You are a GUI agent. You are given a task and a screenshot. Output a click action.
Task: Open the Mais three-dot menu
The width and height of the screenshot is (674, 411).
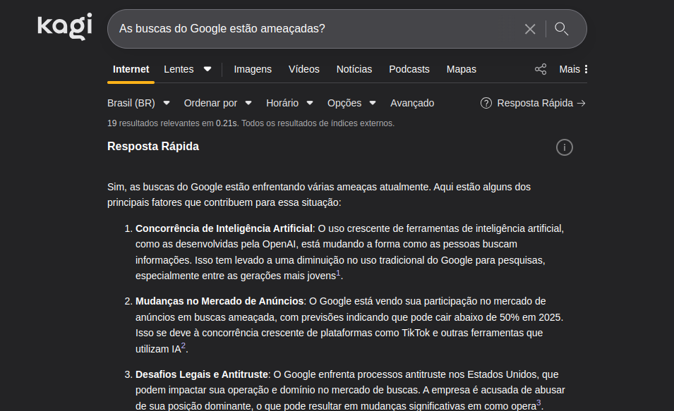(x=573, y=69)
